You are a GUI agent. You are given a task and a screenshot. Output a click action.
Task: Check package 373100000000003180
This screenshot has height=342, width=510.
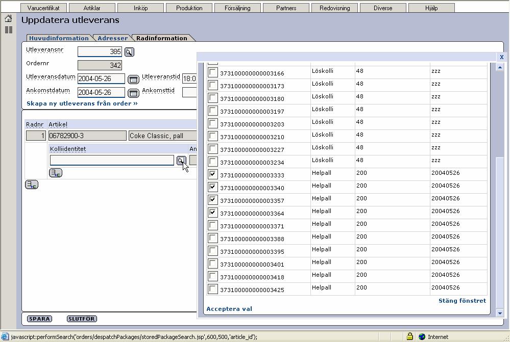(x=213, y=97)
